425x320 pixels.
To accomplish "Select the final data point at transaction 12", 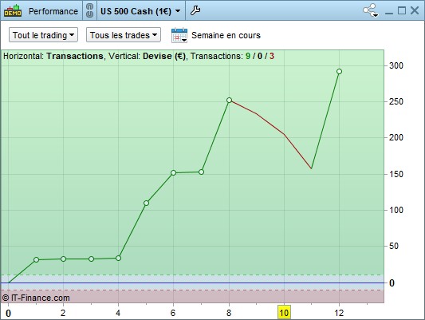I will (339, 71).
